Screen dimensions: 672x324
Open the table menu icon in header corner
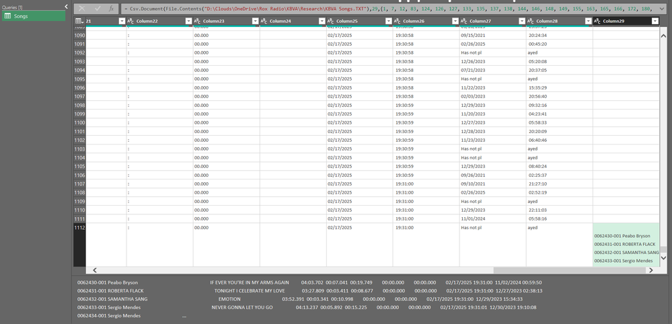79,21
